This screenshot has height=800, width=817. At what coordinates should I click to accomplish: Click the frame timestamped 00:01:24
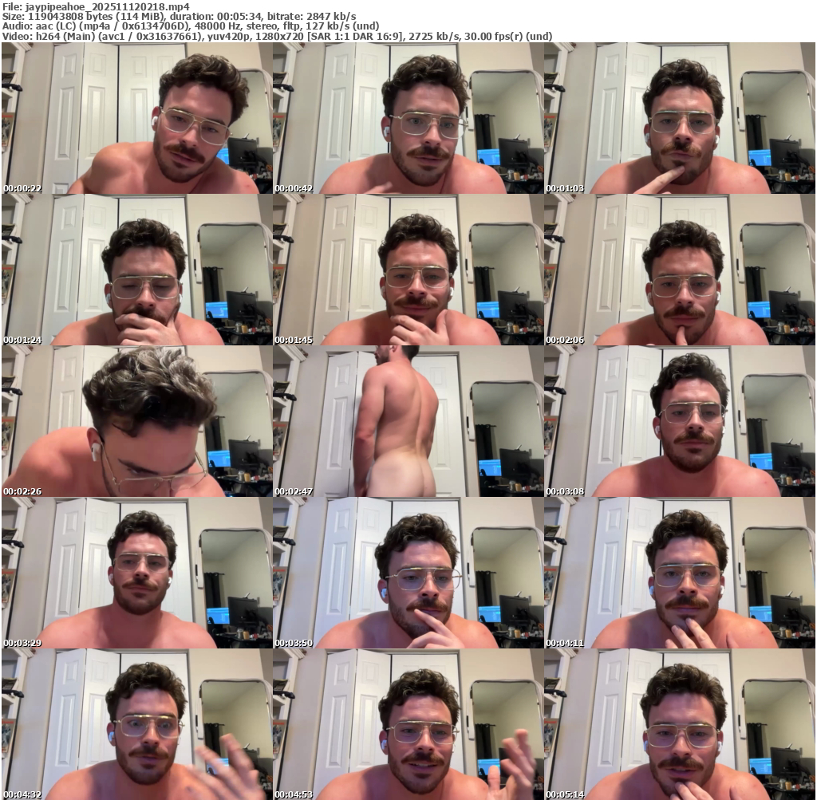pyautogui.click(x=136, y=270)
